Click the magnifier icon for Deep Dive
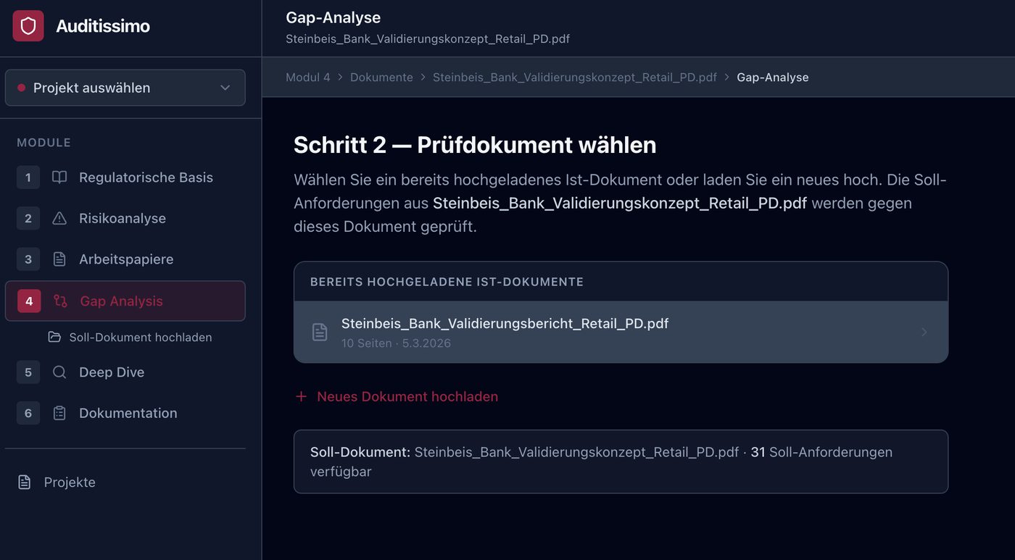The height and width of the screenshot is (560, 1015). coord(59,372)
